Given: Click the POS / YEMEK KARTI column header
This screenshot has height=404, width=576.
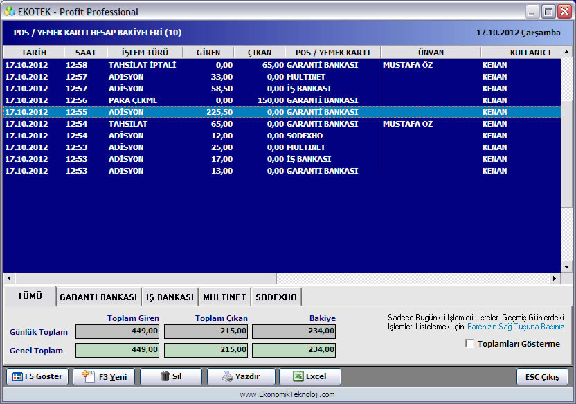Looking at the screenshot, I should tap(333, 53).
